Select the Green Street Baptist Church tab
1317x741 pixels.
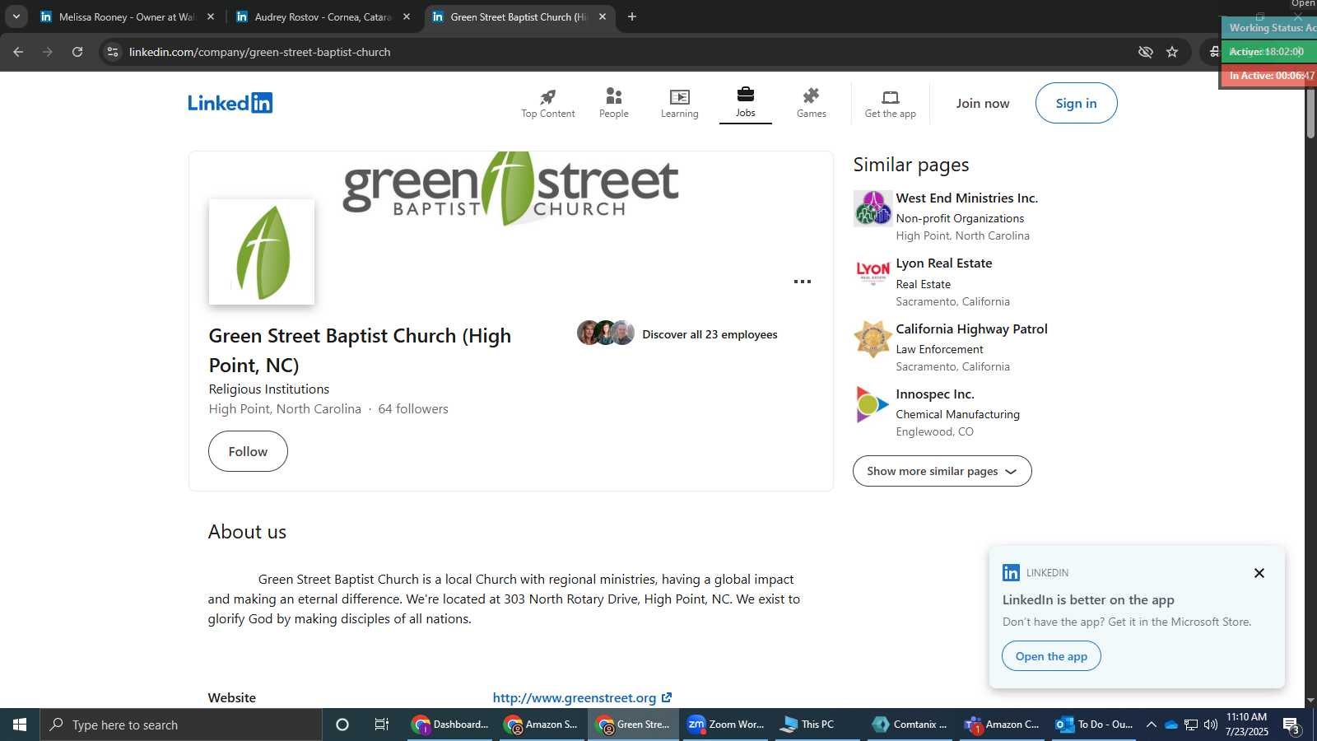pos(519,16)
